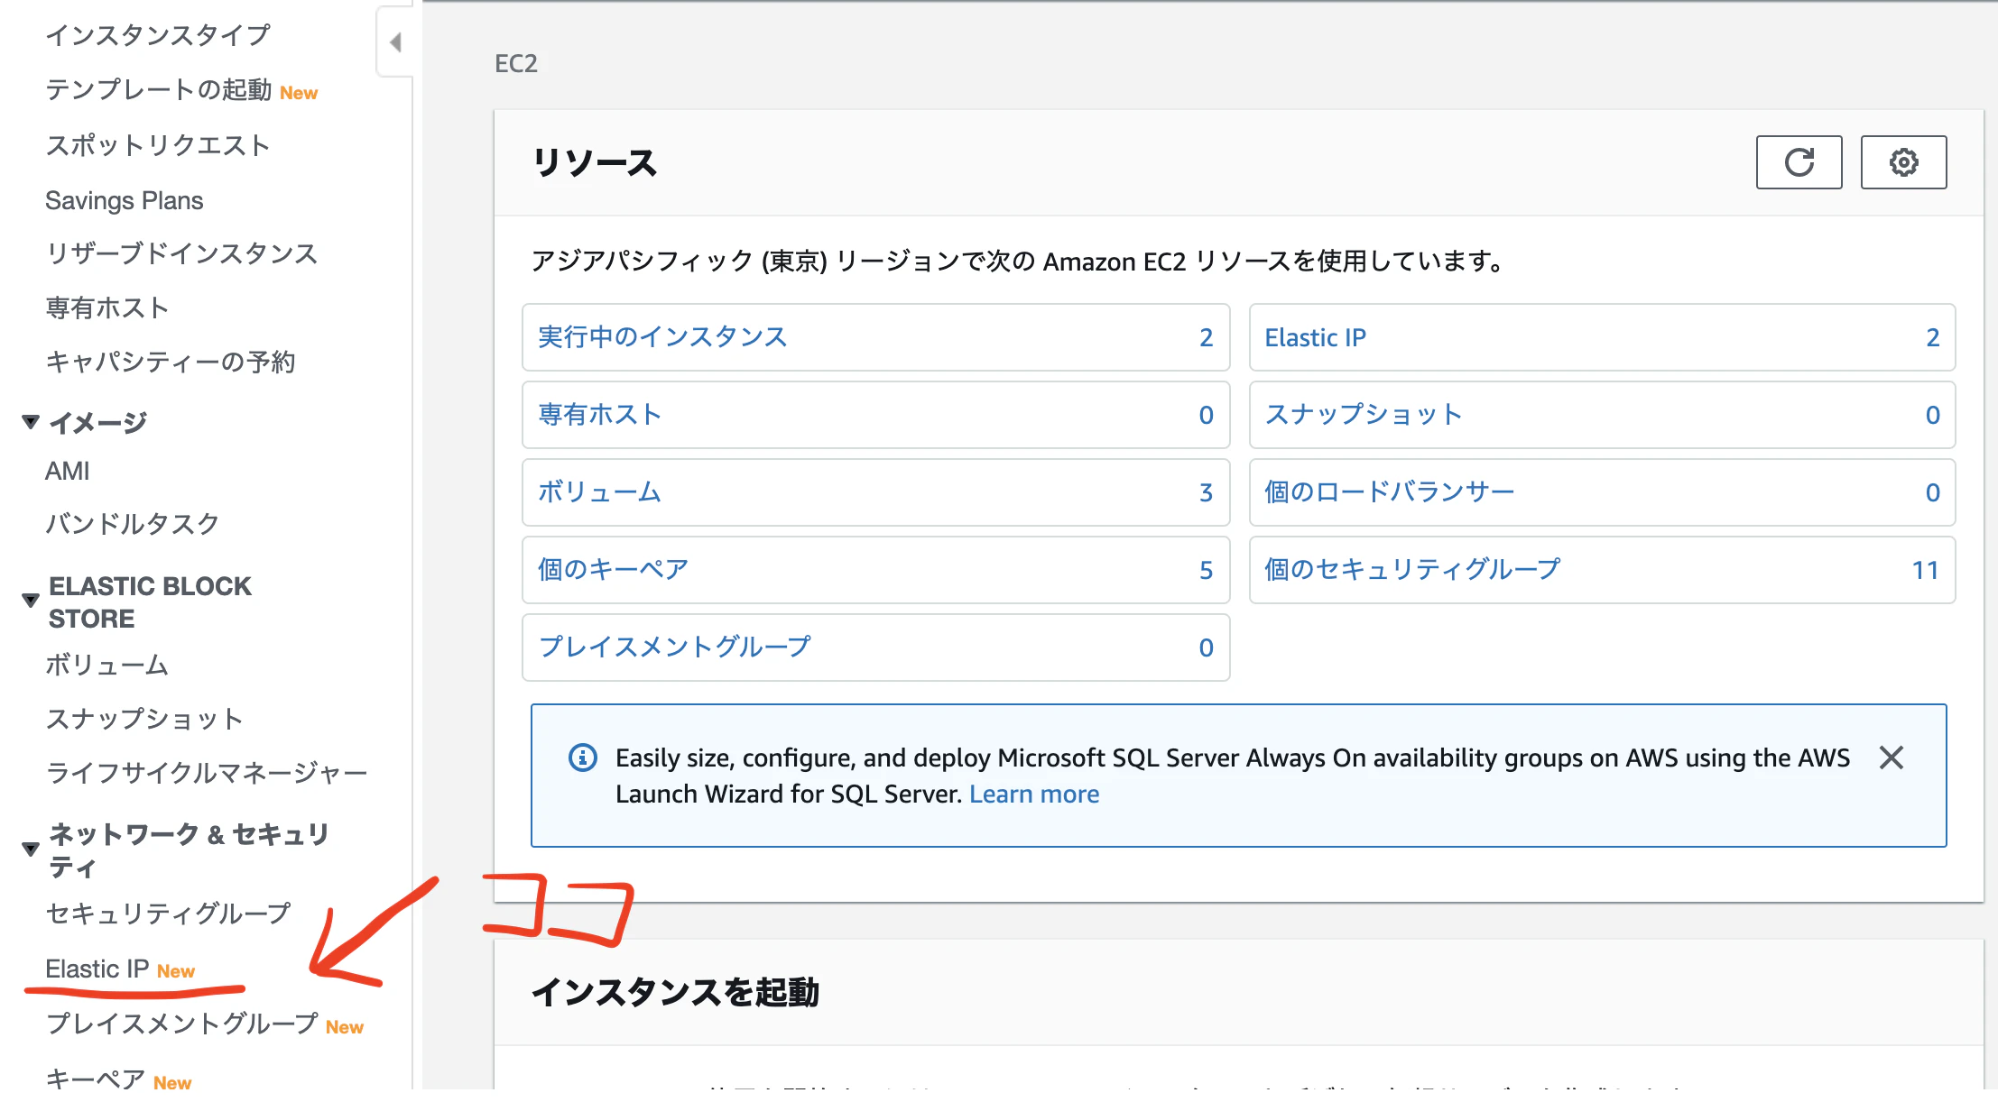
Task: Open AMI in the sidebar
Action: pyautogui.click(x=68, y=471)
